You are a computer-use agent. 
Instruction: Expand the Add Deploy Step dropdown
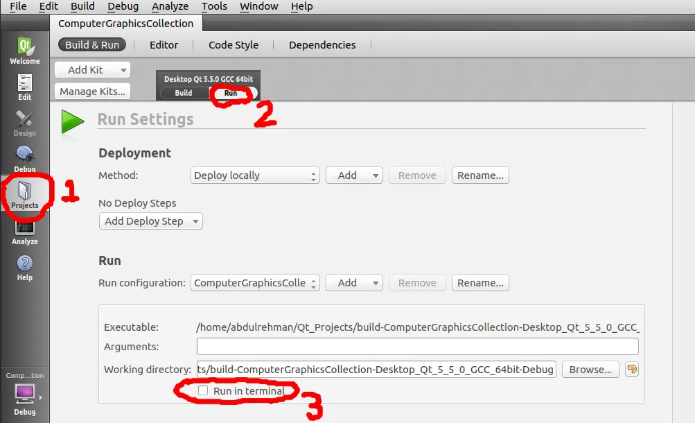pyautogui.click(x=150, y=221)
